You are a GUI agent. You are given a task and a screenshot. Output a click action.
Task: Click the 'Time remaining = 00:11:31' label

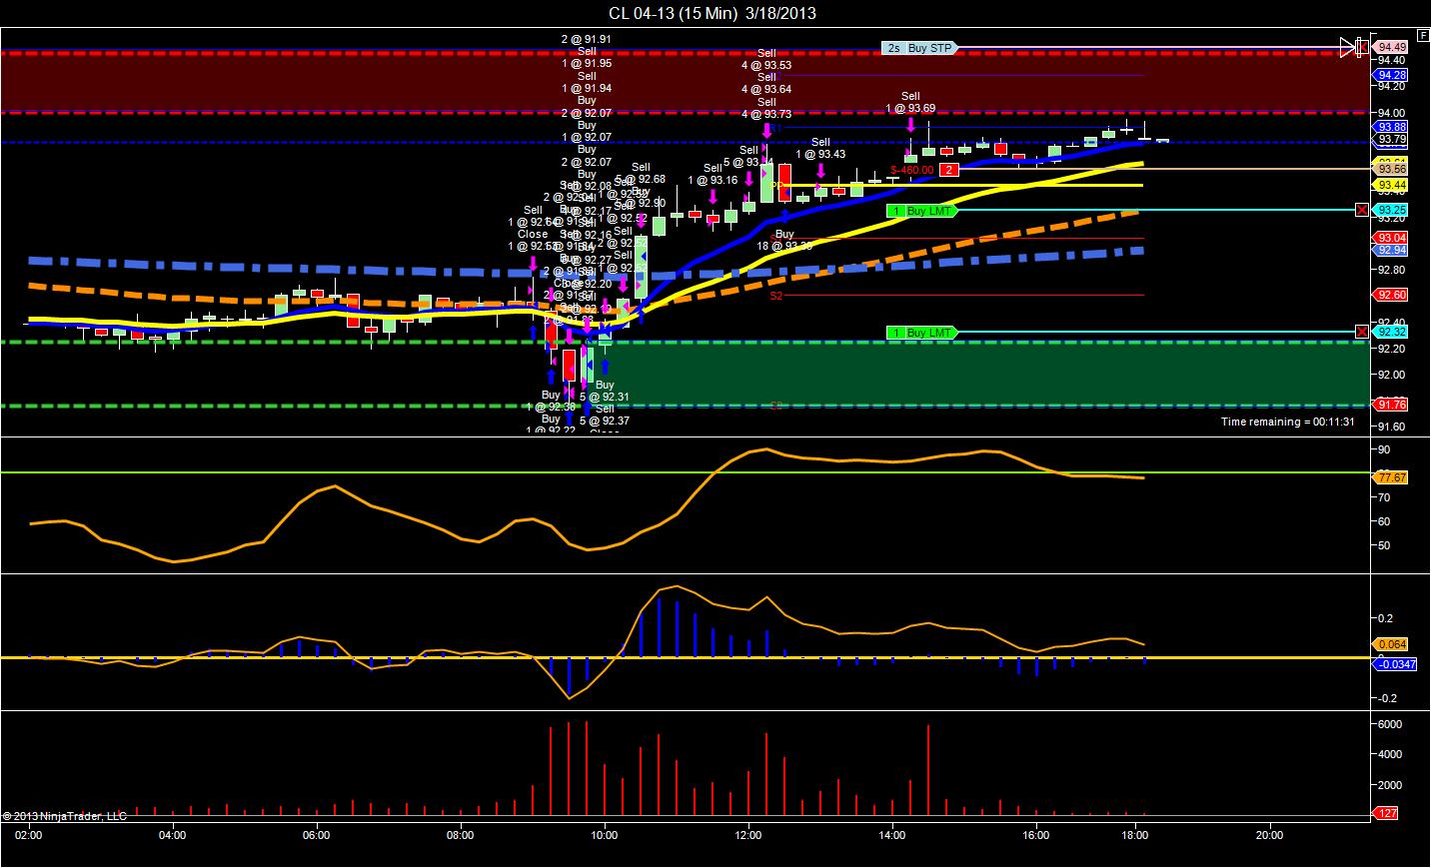[x=1288, y=422]
